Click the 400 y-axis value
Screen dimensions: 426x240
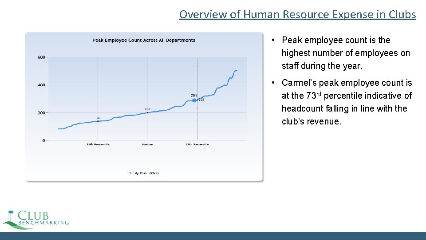tap(41, 85)
